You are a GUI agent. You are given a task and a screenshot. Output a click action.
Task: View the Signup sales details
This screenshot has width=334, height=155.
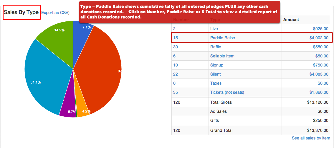(217, 65)
